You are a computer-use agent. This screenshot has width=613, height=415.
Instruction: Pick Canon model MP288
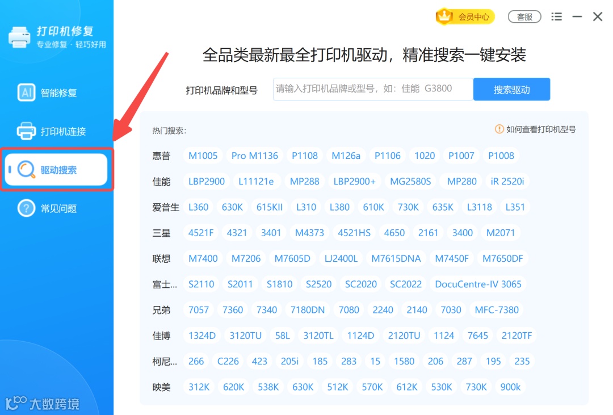(305, 182)
